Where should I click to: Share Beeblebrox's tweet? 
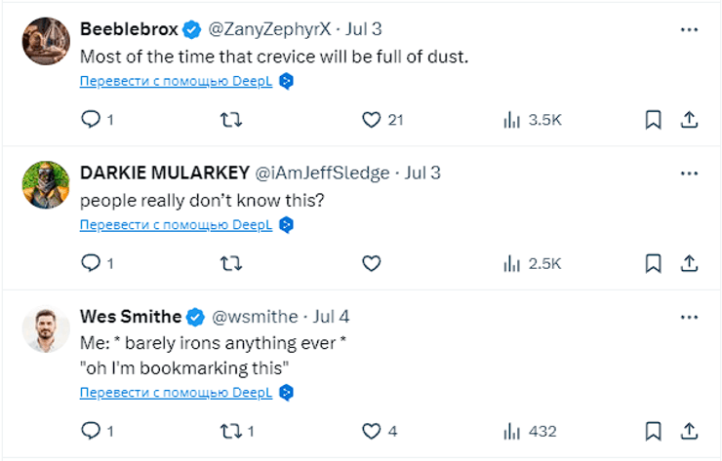click(x=688, y=120)
